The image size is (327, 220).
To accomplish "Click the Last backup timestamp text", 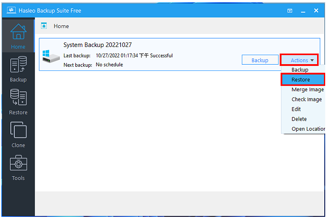I will [x=134, y=56].
